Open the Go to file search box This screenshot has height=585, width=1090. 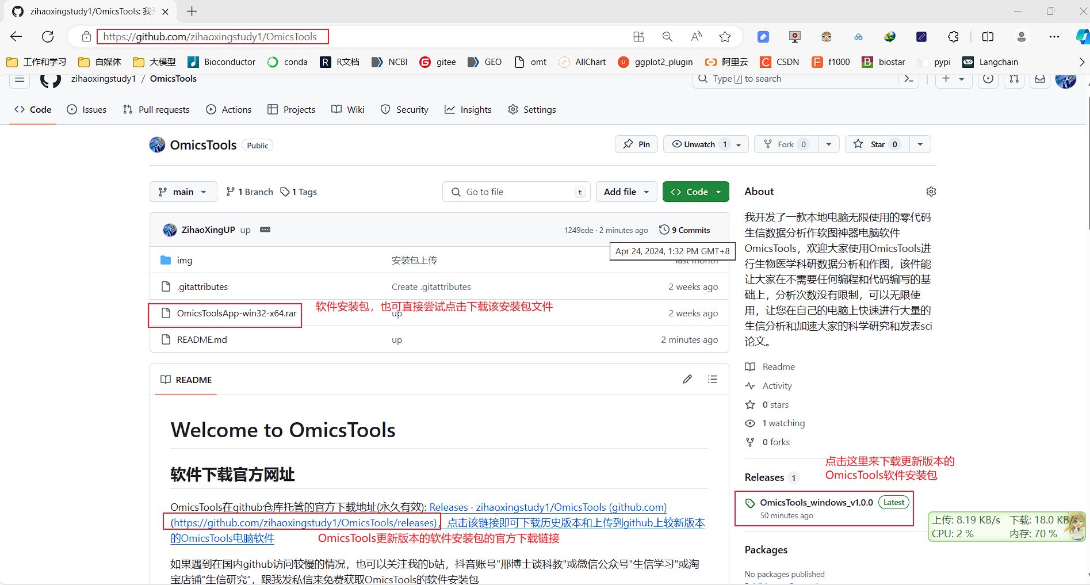coord(515,192)
